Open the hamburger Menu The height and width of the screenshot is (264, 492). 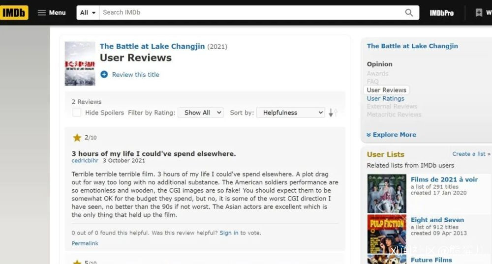tap(52, 13)
